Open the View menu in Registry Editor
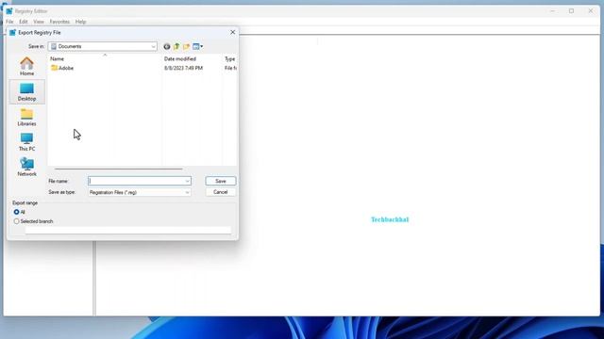604x339 pixels. [x=39, y=22]
